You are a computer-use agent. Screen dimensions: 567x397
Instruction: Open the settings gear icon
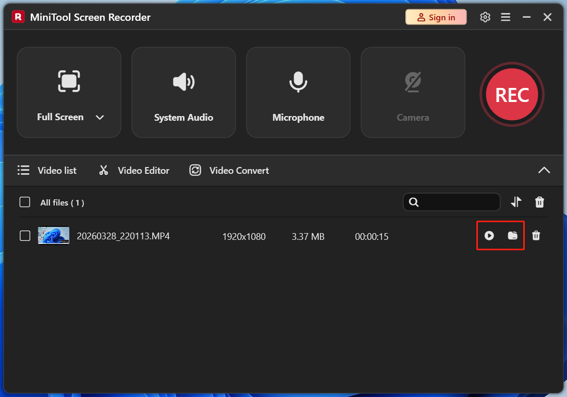(x=485, y=17)
